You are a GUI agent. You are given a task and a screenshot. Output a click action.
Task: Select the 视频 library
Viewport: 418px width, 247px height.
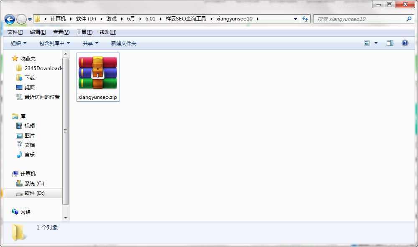tap(30, 126)
